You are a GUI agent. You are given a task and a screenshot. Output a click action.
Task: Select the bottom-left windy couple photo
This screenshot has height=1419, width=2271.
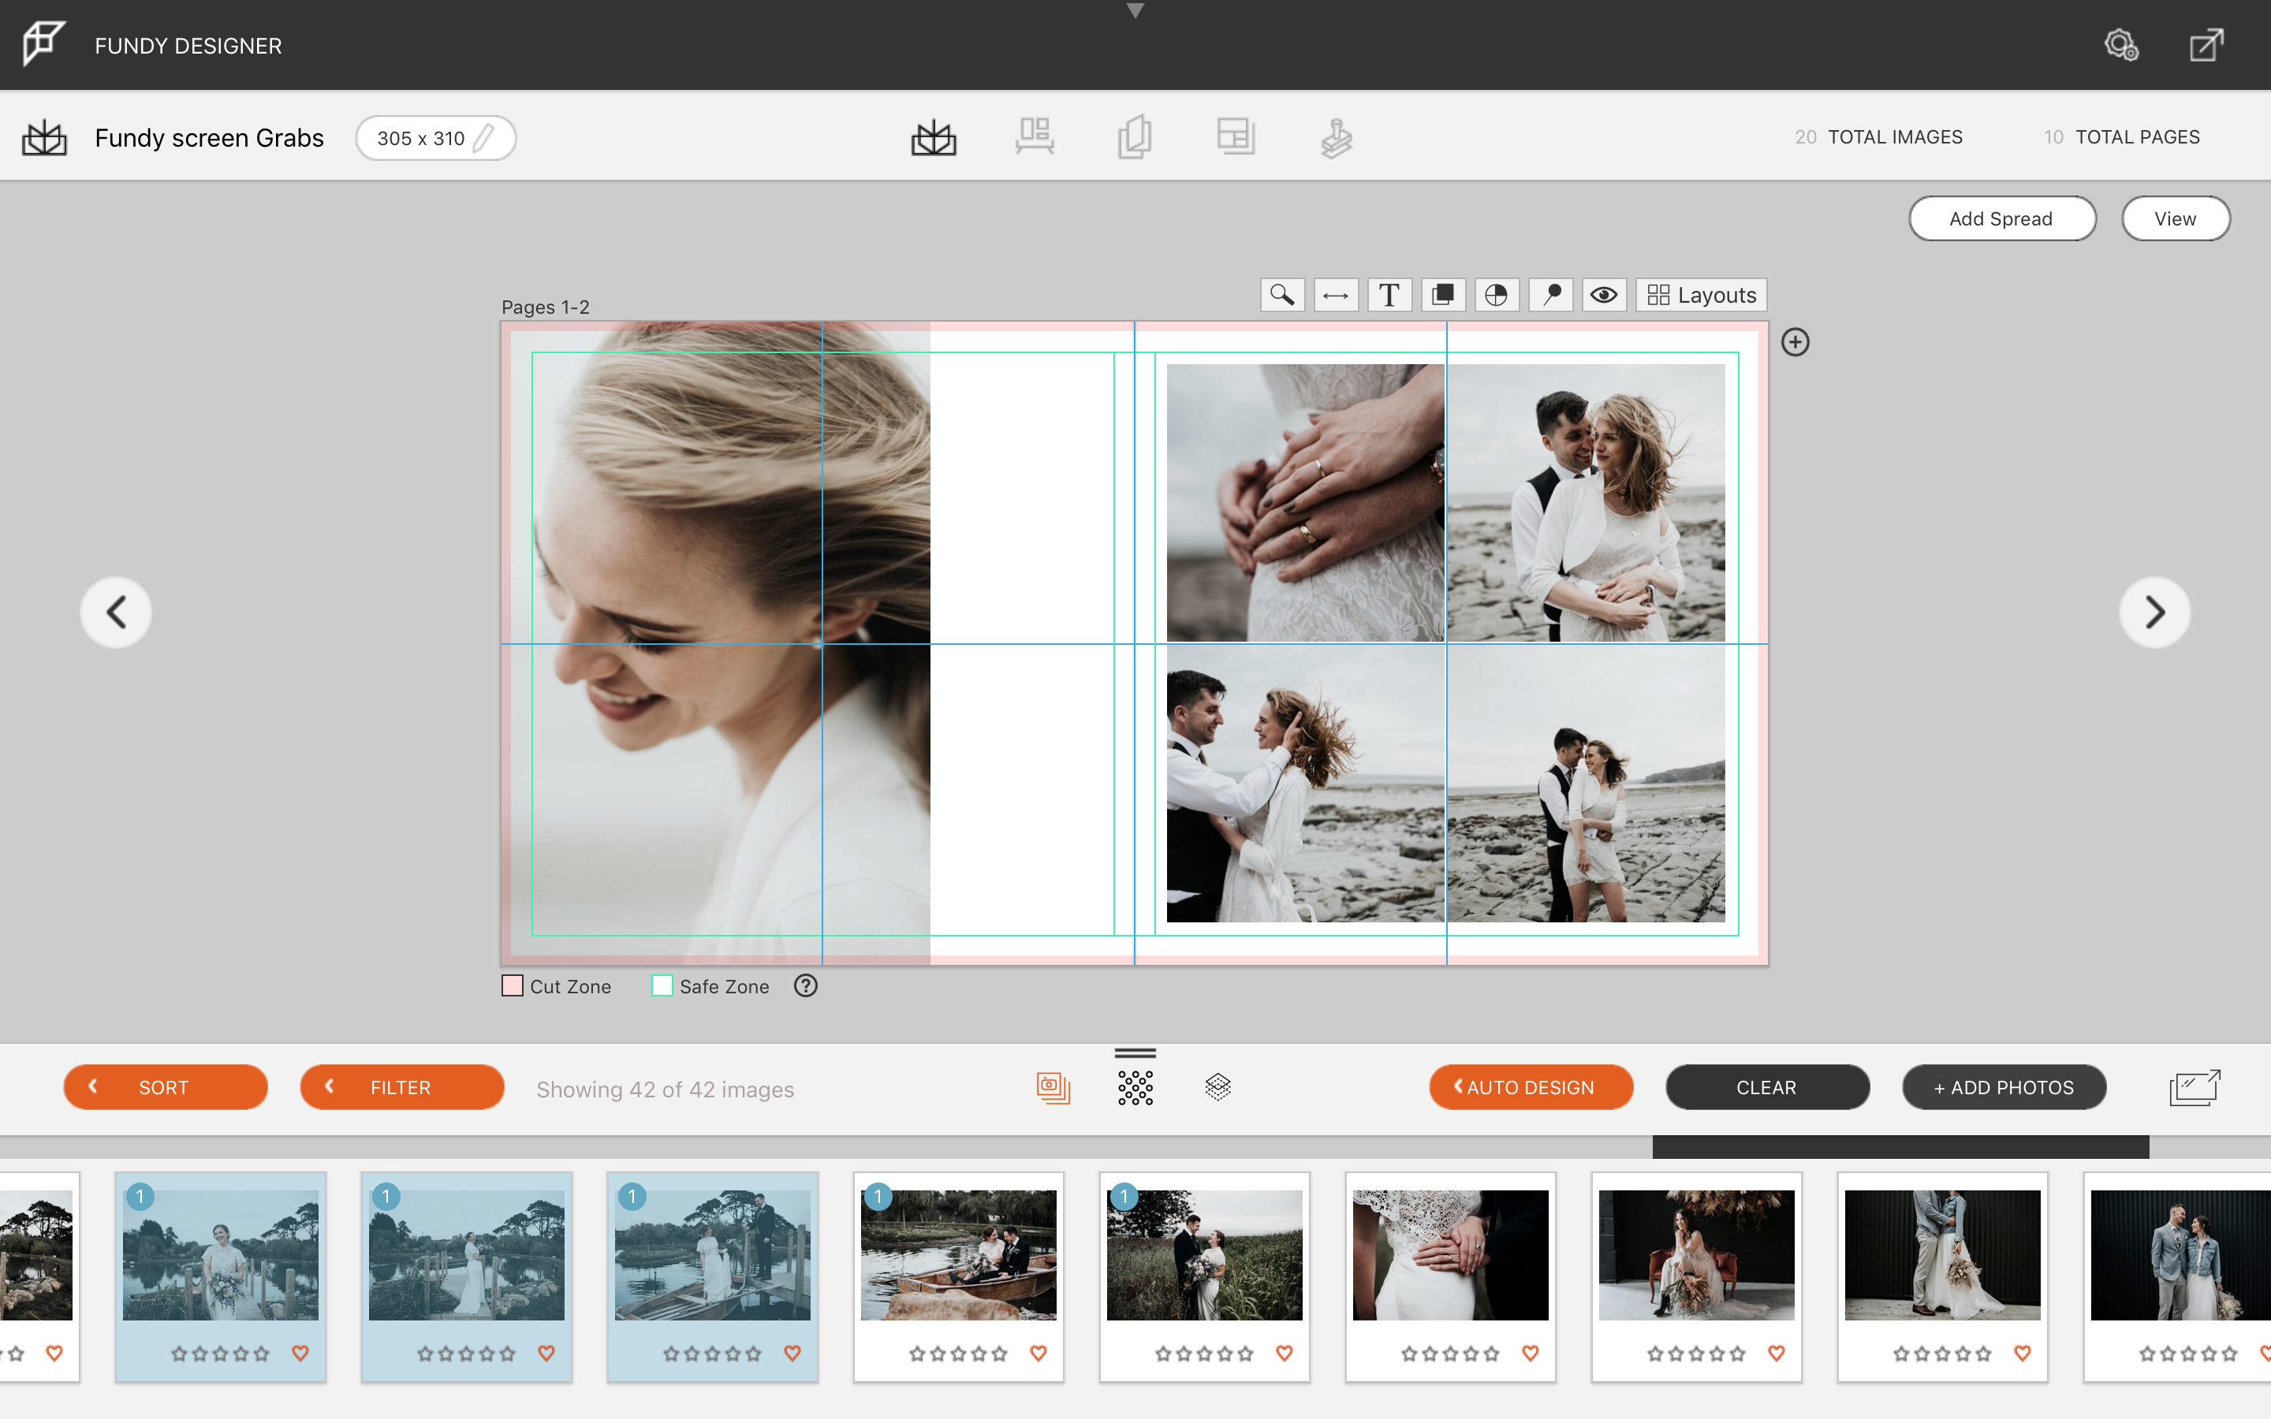pos(1304,783)
